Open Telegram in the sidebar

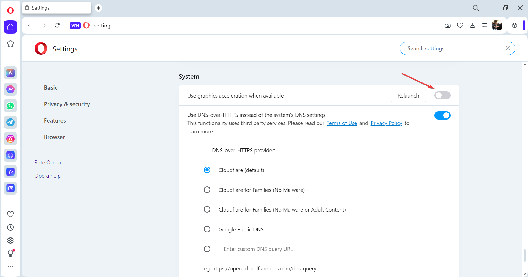tap(10, 122)
